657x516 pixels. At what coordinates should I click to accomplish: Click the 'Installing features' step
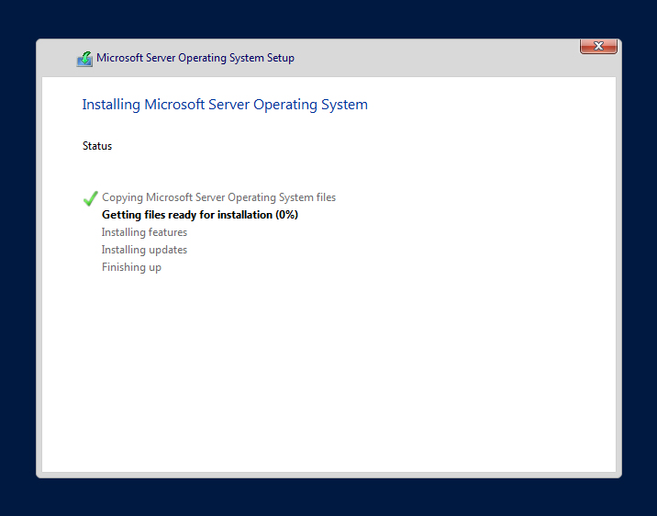pyautogui.click(x=144, y=232)
